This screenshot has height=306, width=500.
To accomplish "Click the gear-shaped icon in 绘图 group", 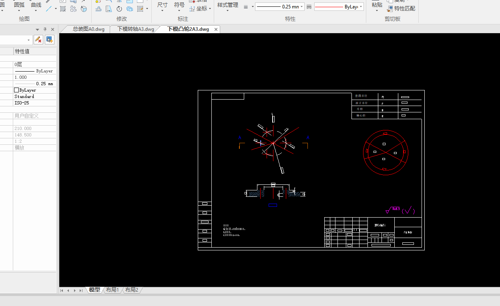I will 73,8.
